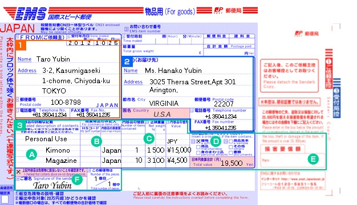This screenshot has width=357, height=205.
Task: Click the net weight '1 500' for Kimono
Action: click(156, 150)
